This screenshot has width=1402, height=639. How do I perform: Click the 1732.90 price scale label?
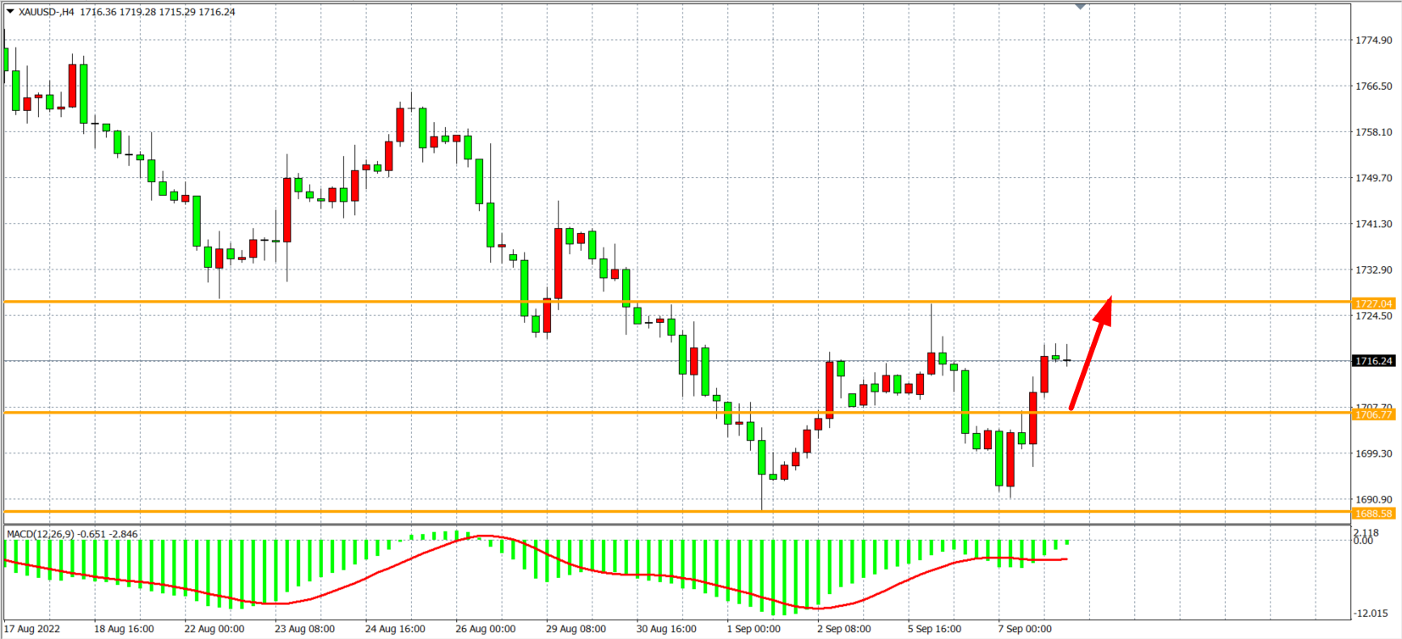coord(1373,270)
